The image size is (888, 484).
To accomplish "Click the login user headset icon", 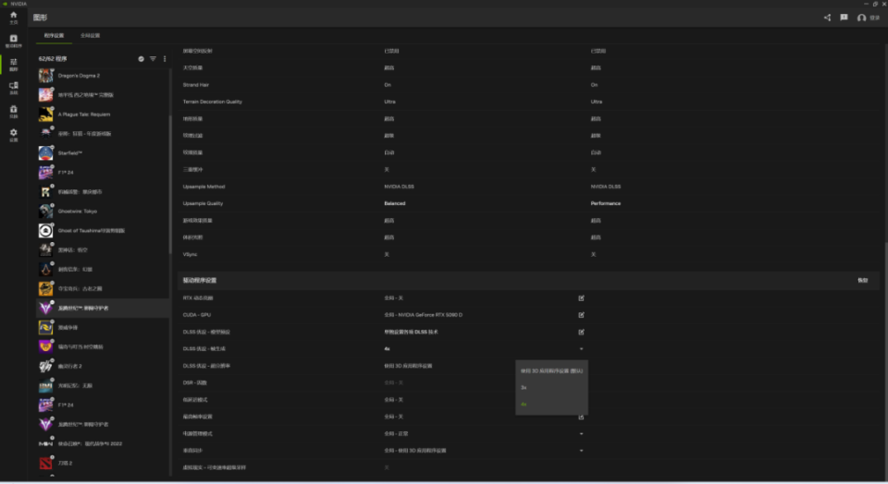I will (x=861, y=18).
